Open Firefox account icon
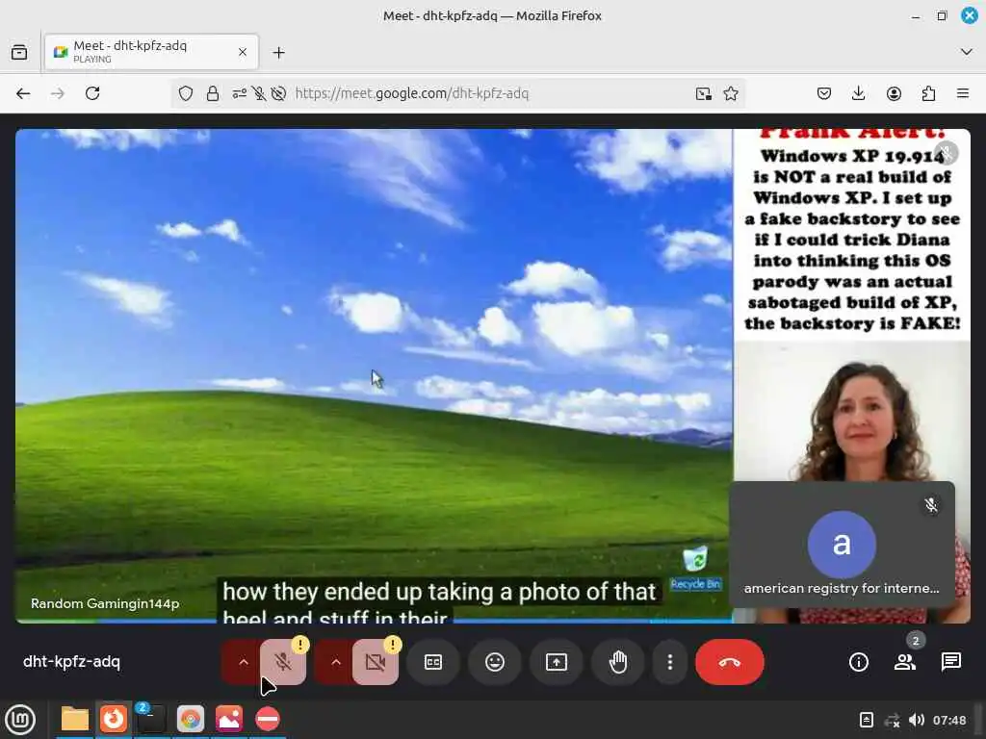Image resolution: width=986 pixels, height=739 pixels. [894, 93]
